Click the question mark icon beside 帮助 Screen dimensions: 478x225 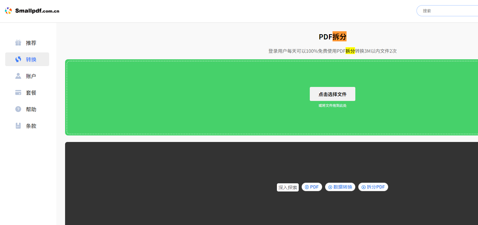click(18, 109)
